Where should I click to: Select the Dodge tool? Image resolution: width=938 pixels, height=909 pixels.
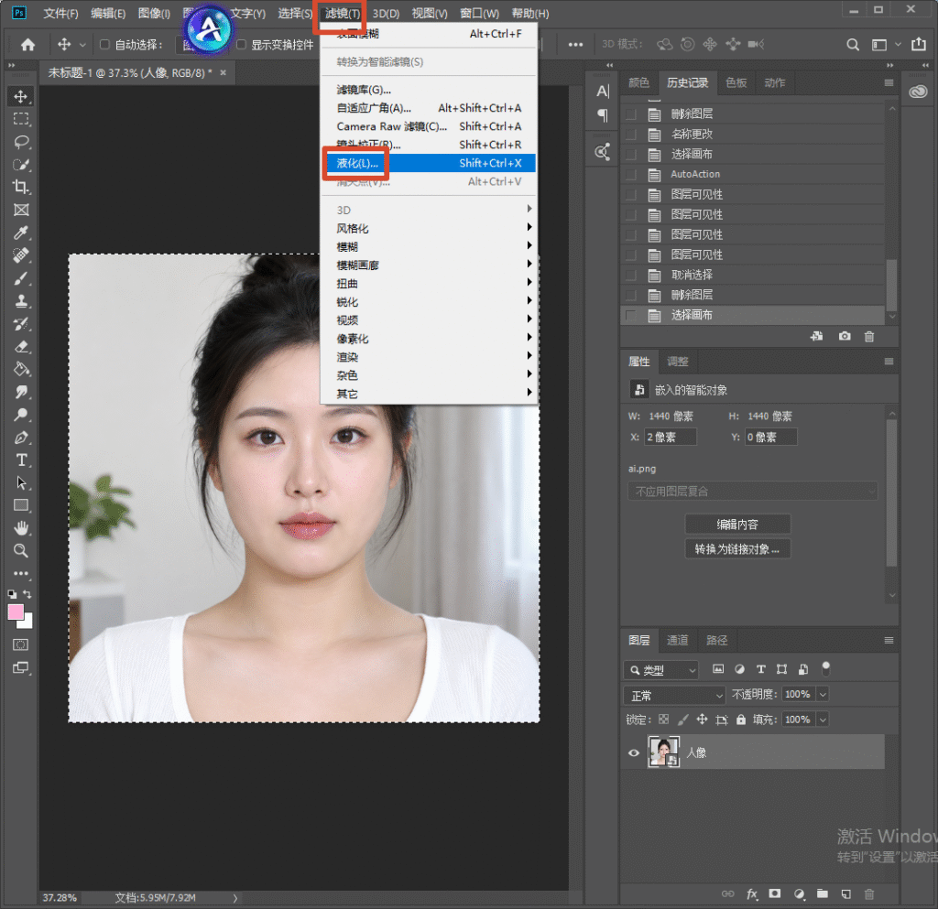pyautogui.click(x=21, y=415)
